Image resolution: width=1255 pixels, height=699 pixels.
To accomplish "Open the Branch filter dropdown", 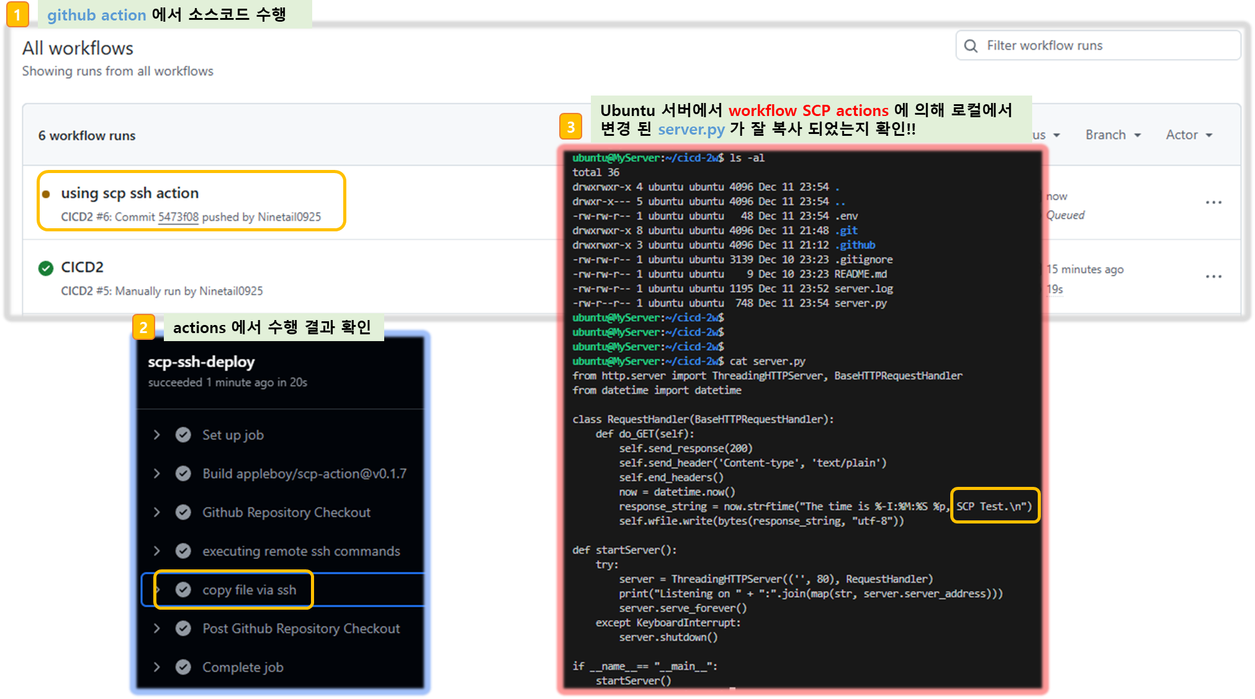I will coord(1113,135).
